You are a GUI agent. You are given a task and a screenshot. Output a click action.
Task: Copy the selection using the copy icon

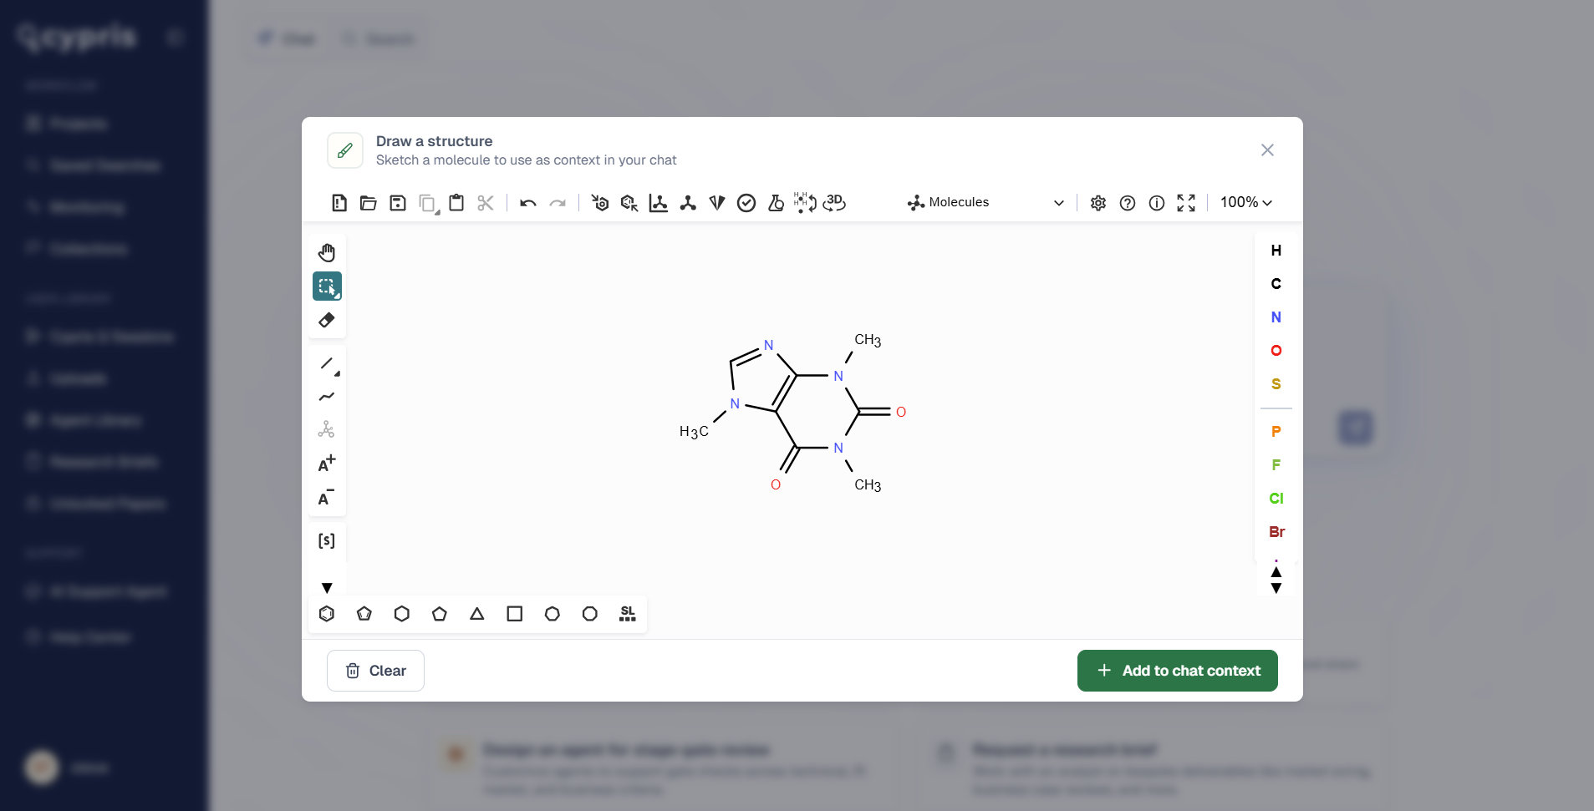(428, 203)
